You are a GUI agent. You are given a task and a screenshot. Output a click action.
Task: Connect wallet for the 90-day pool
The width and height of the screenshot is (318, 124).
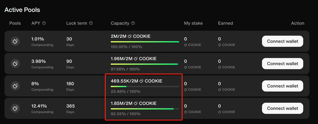(x=282, y=64)
